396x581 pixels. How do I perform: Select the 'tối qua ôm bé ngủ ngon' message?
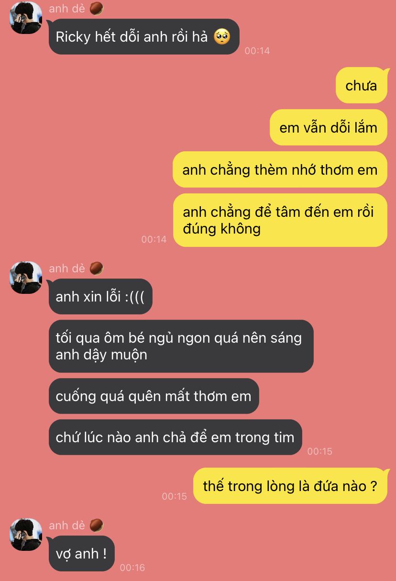(x=181, y=346)
